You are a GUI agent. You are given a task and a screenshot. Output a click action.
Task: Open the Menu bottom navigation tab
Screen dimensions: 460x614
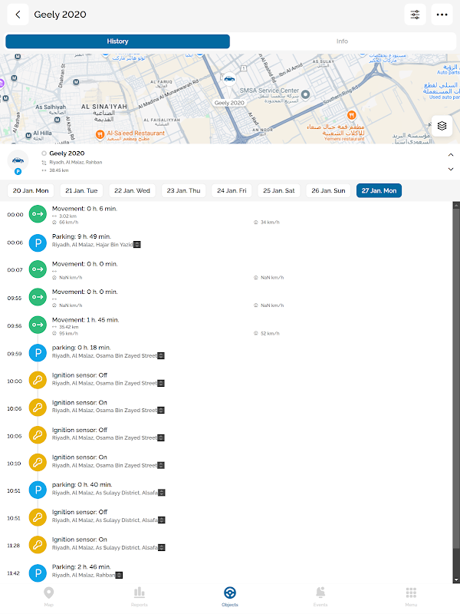click(x=411, y=596)
